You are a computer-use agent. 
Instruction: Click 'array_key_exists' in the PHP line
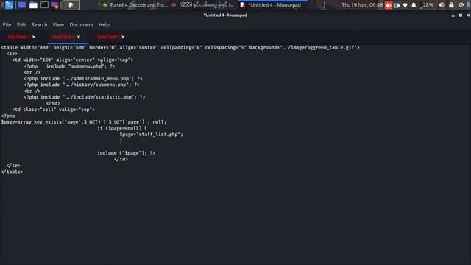39,122
